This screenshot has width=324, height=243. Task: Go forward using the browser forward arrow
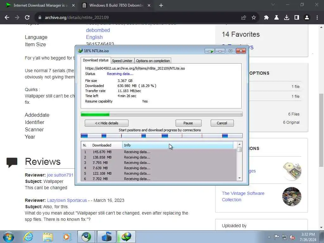[17, 18]
